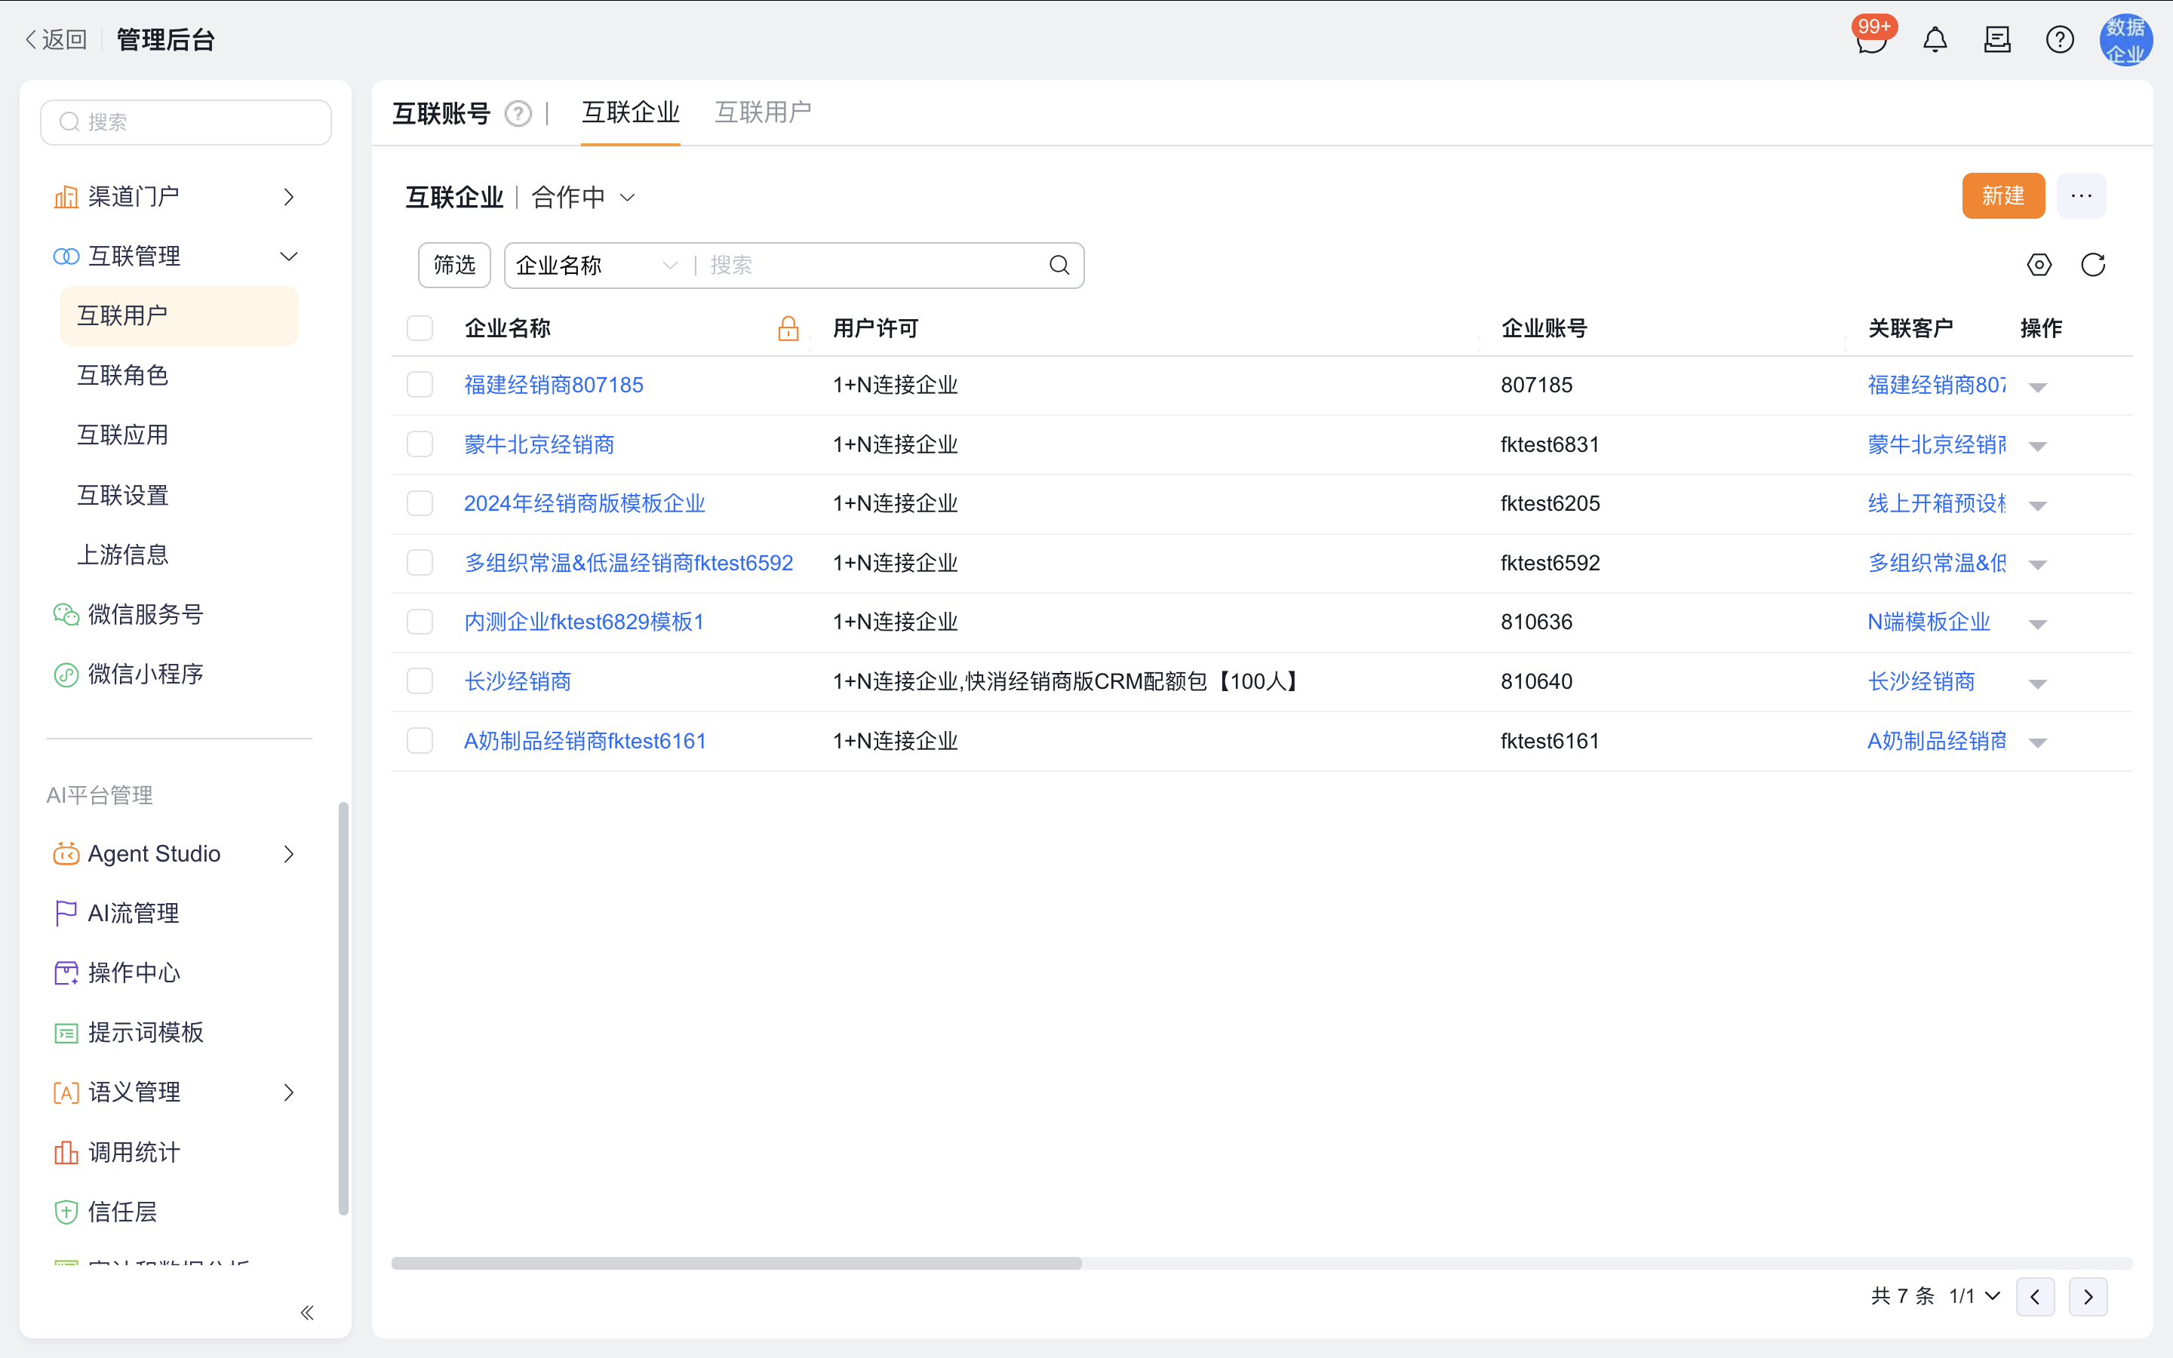Check the row for 福建经销商807185
Viewport: 2173px width, 1358px height.
coord(420,385)
